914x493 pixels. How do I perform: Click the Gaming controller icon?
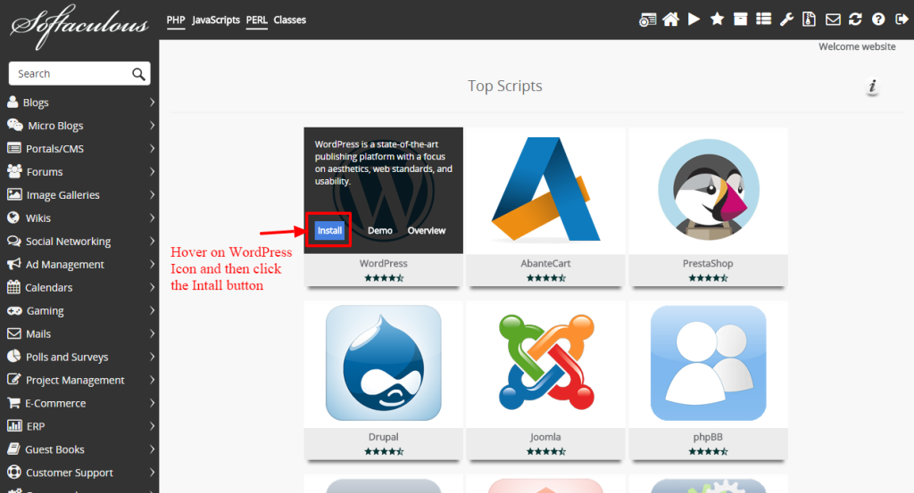[x=14, y=311]
